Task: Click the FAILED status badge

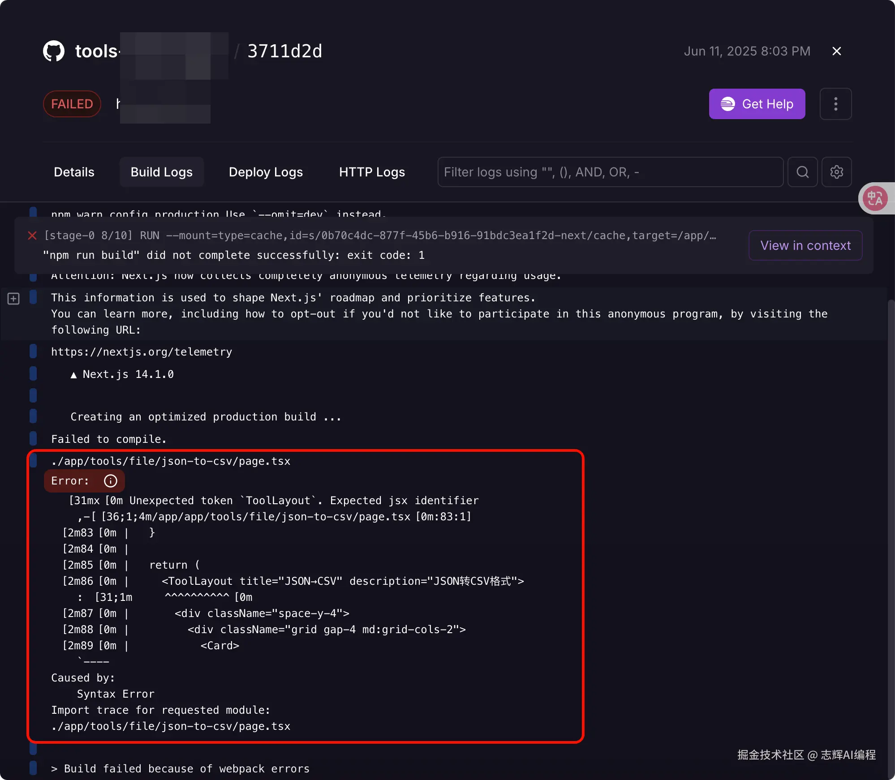Action: pos(72,104)
